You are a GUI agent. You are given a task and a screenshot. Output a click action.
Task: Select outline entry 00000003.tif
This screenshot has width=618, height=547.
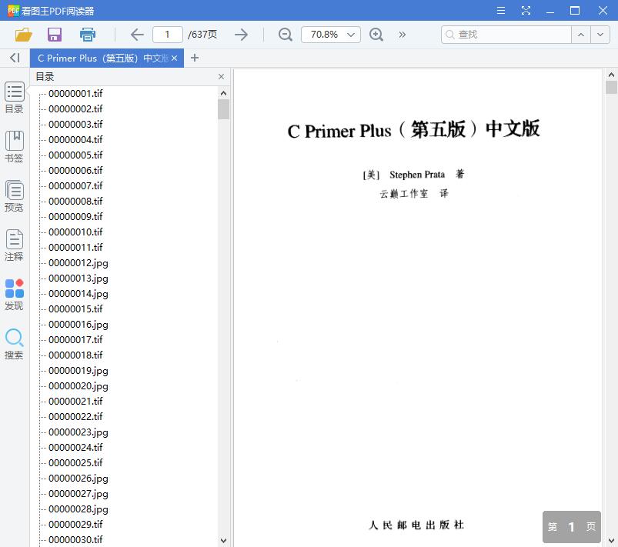[x=75, y=124]
